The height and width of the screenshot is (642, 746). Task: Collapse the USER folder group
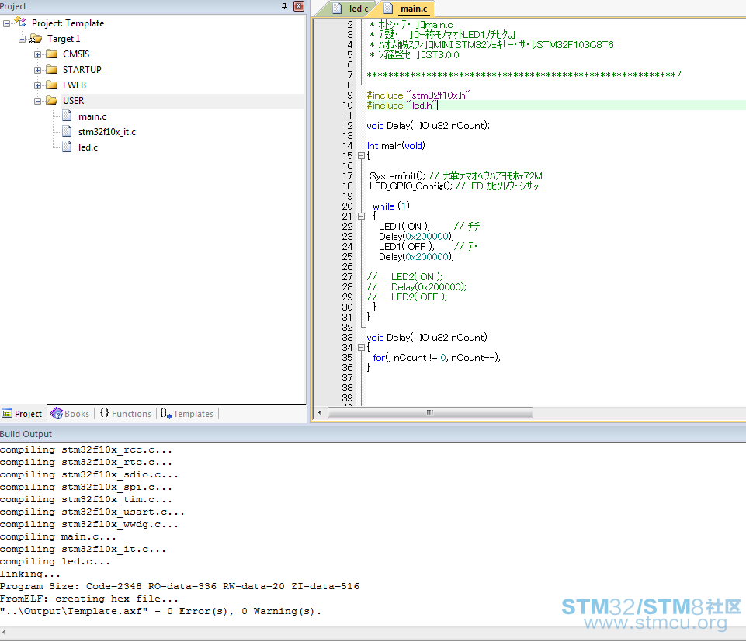[x=37, y=101]
